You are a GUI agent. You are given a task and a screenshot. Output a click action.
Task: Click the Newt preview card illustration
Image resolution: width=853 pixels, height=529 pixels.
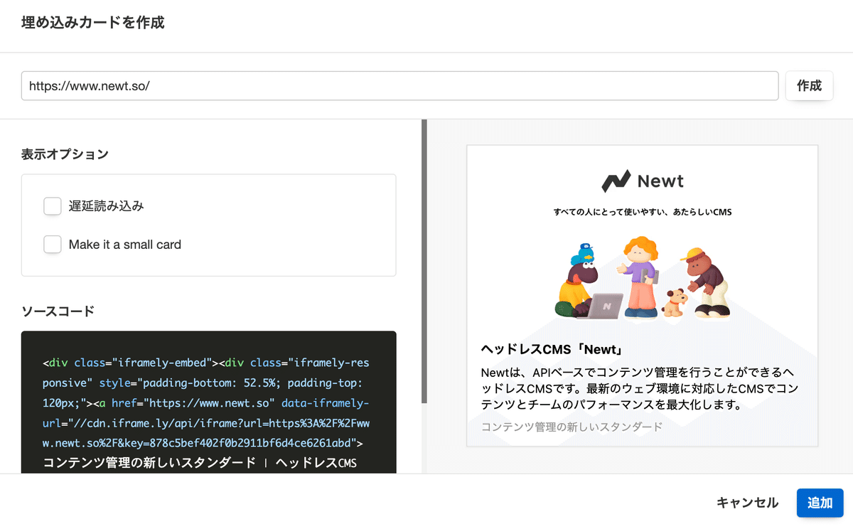coord(643,277)
